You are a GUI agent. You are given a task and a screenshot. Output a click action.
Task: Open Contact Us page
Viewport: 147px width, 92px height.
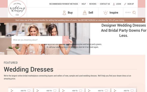pyautogui.click(x=105, y=4)
